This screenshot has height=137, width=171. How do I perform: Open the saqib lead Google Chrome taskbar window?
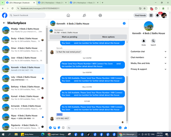(56, 134)
